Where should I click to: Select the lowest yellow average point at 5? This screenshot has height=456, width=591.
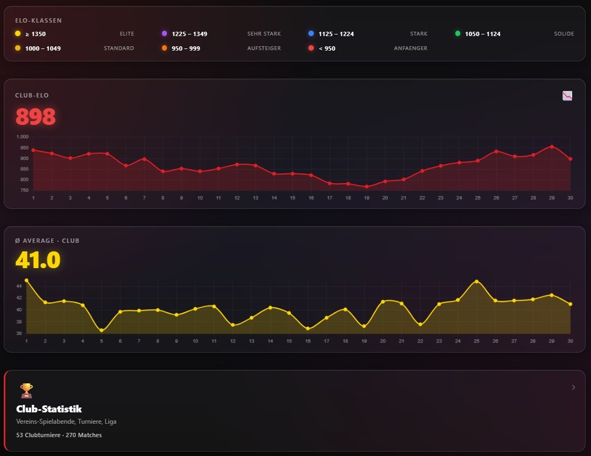point(101,330)
